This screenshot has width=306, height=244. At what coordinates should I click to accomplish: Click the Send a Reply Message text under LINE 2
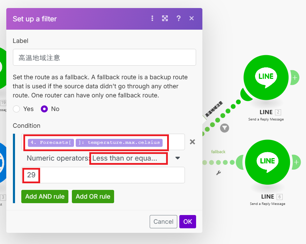coord(266,119)
